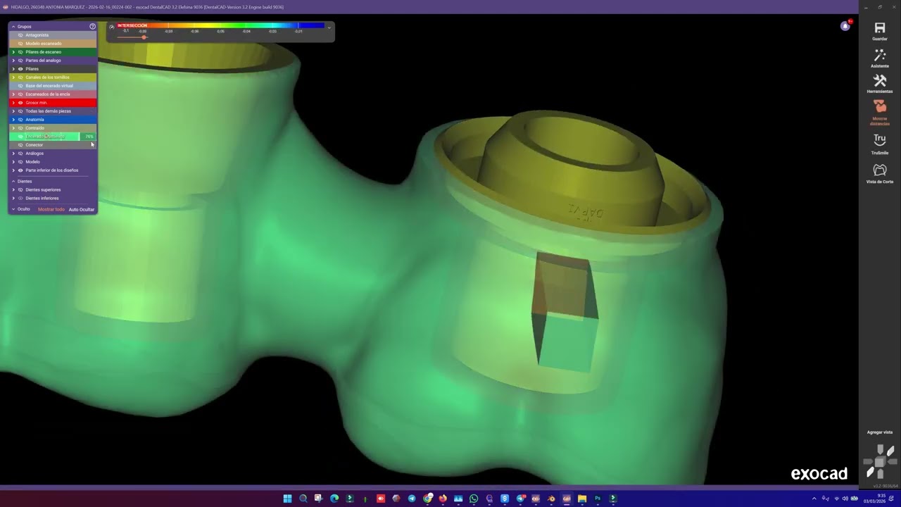The image size is (901, 507).
Task: Expand the Dientes superiores group
Action: click(13, 190)
